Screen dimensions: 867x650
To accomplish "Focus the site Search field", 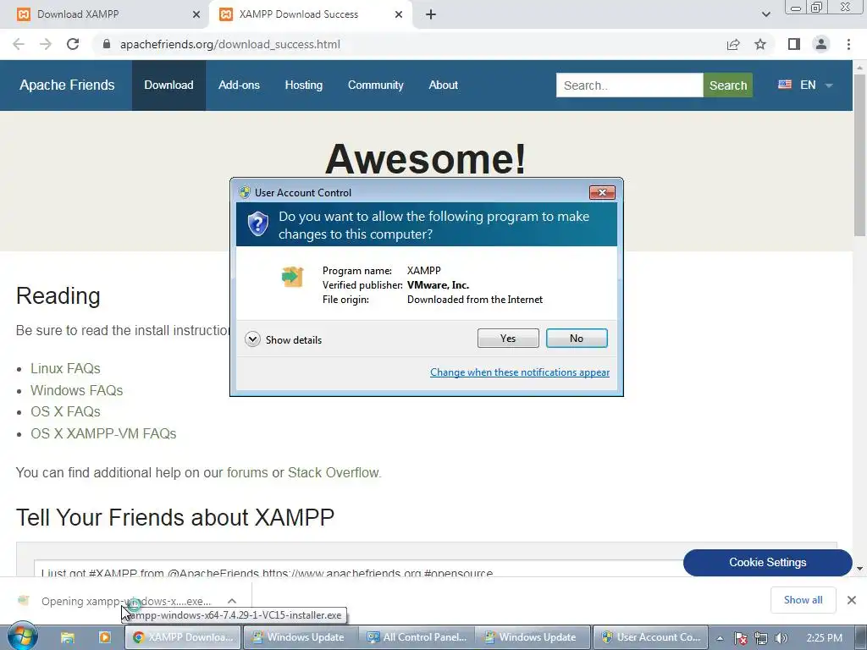I will [629, 85].
